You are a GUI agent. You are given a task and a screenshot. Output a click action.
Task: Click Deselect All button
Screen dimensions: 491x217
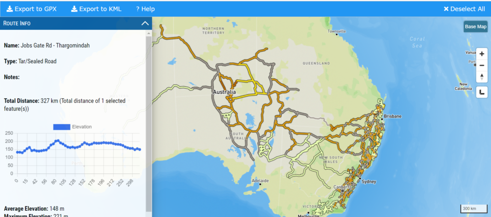point(464,9)
